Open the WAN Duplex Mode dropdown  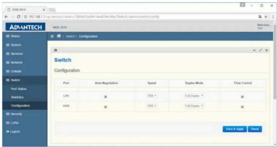click(194, 106)
